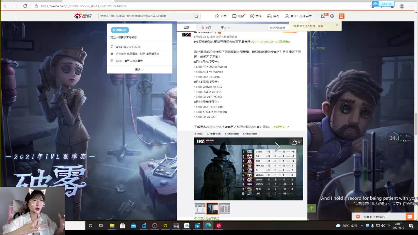Click the green back-to-top arrow
This screenshot has height=235, width=418.
pyautogui.click(x=312, y=208)
